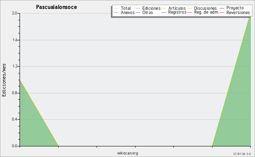Click the Otros purple legend line

[138, 12]
